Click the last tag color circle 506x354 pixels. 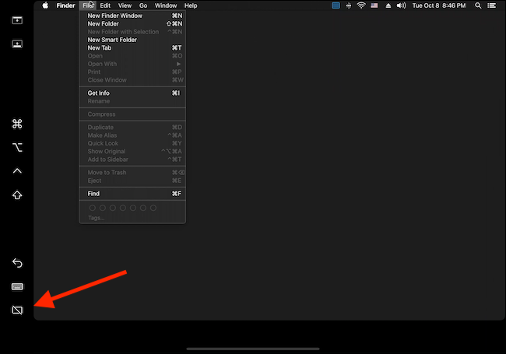tap(153, 208)
